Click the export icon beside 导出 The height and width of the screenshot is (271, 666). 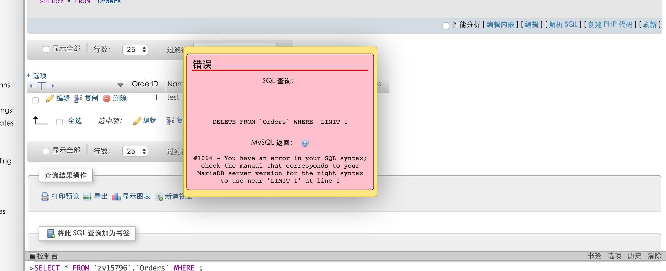87,197
